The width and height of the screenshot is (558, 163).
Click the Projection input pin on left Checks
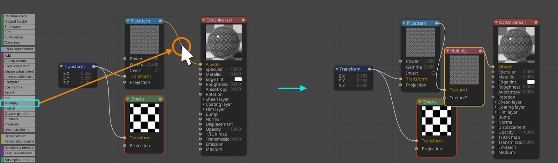pyautogui.click(x=125, y=145)
